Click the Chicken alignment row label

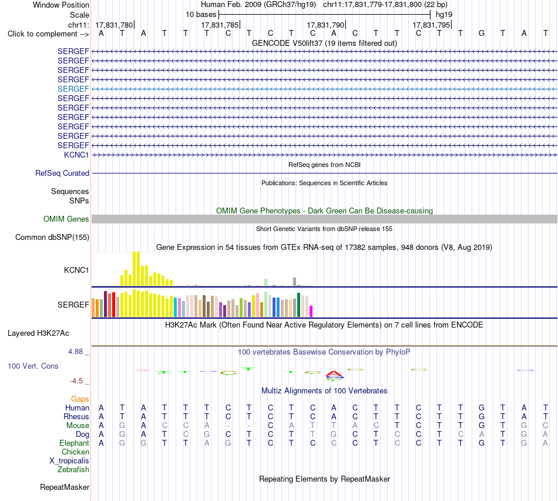point(75,452)
